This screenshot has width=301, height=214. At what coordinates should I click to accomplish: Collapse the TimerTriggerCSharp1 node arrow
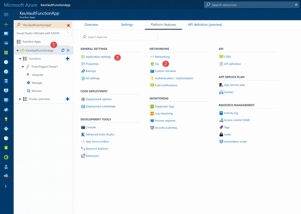point(23,67)
